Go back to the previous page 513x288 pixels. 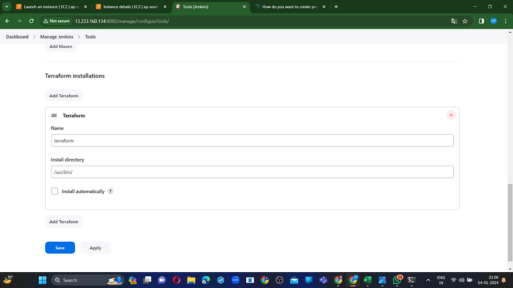click(x=7, y=21)
